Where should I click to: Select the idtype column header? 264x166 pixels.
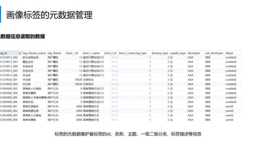[x=229, y=53]
